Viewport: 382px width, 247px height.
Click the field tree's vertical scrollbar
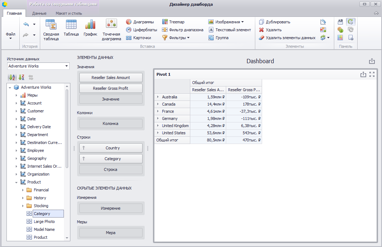pos(67,129)
